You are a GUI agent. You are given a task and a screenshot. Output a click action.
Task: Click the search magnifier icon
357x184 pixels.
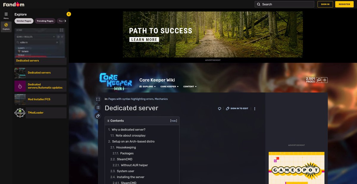pyautogui.click(x=259, y=4)
